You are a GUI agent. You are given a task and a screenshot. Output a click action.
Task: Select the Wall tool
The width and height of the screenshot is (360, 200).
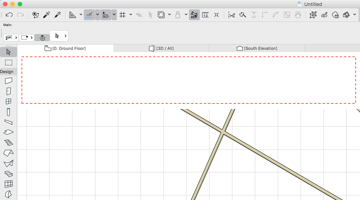pos(9,81)
